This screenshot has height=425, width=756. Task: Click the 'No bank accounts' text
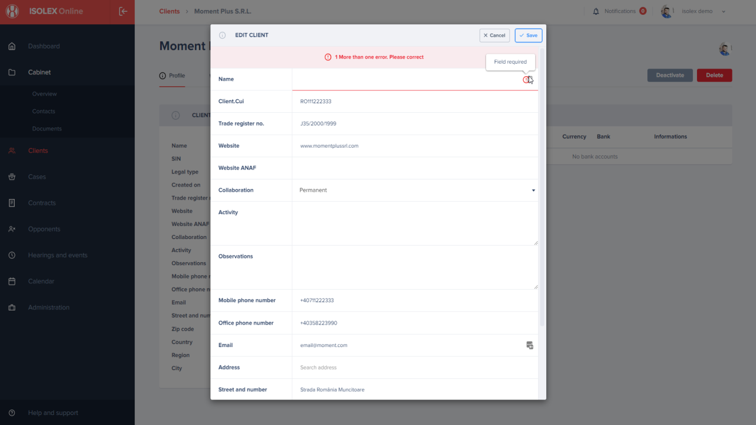tap(595, 156)
